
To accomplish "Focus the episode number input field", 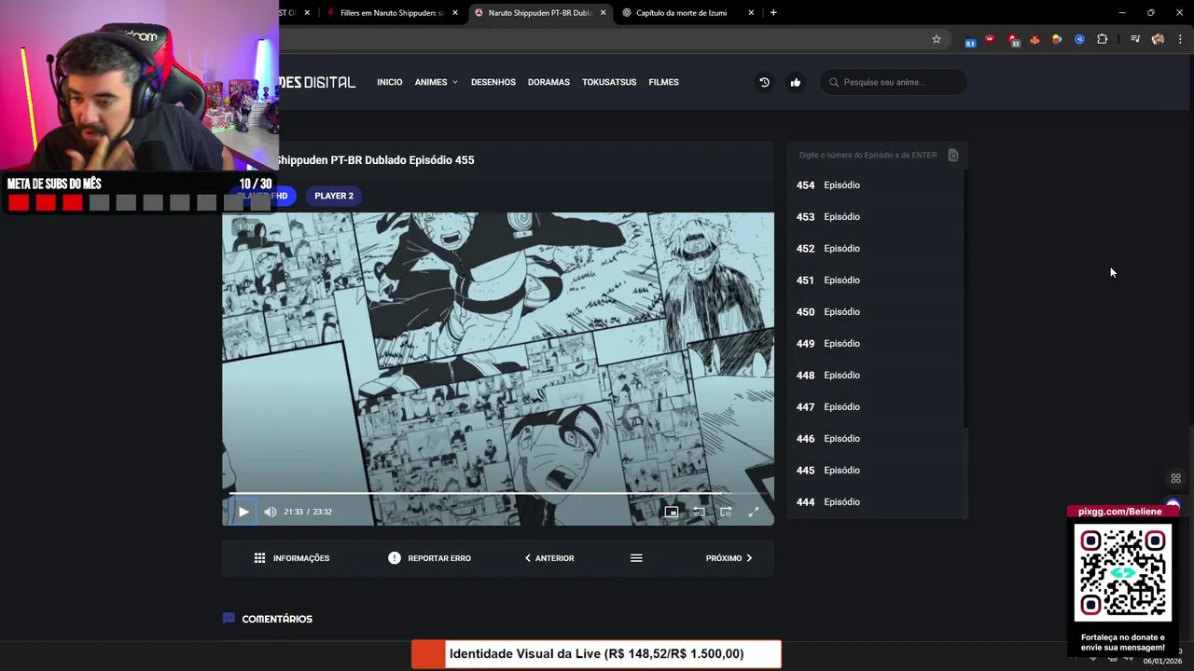I will click(868, 156).
